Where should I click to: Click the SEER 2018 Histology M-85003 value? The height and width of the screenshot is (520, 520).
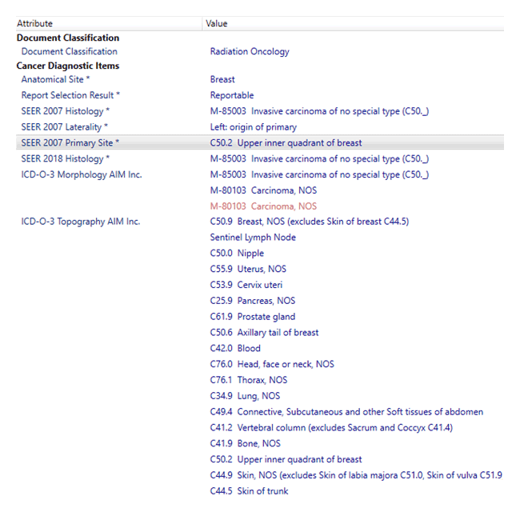(x=319, y=159)
